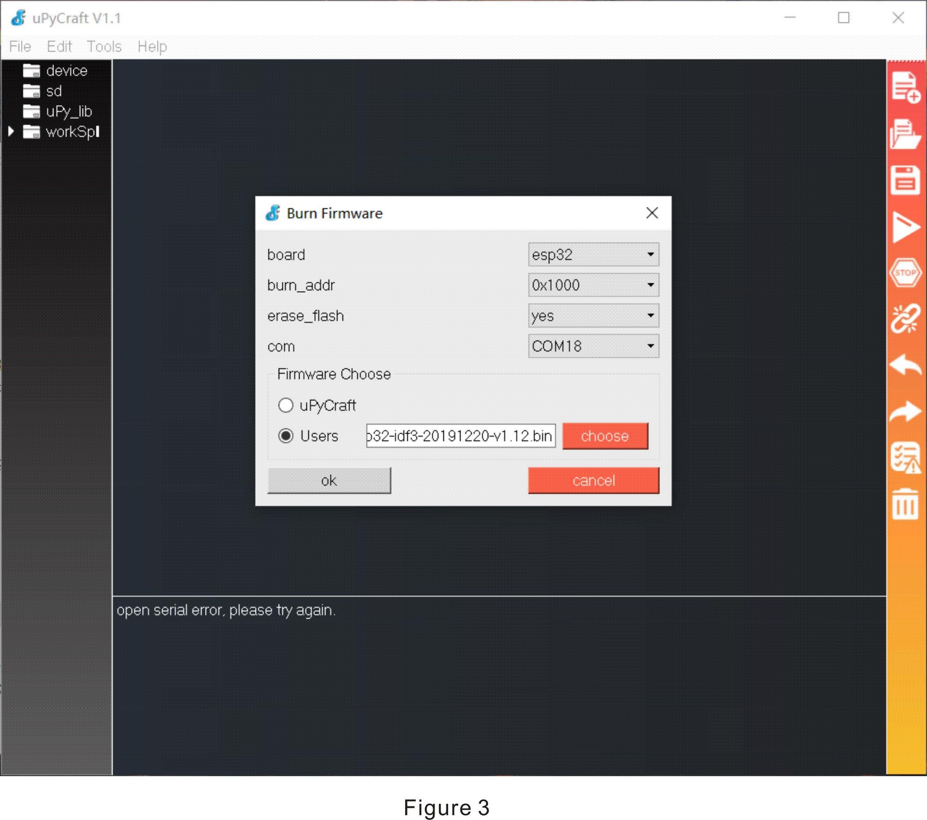Select the Users firmware radio button

point(286,436)
